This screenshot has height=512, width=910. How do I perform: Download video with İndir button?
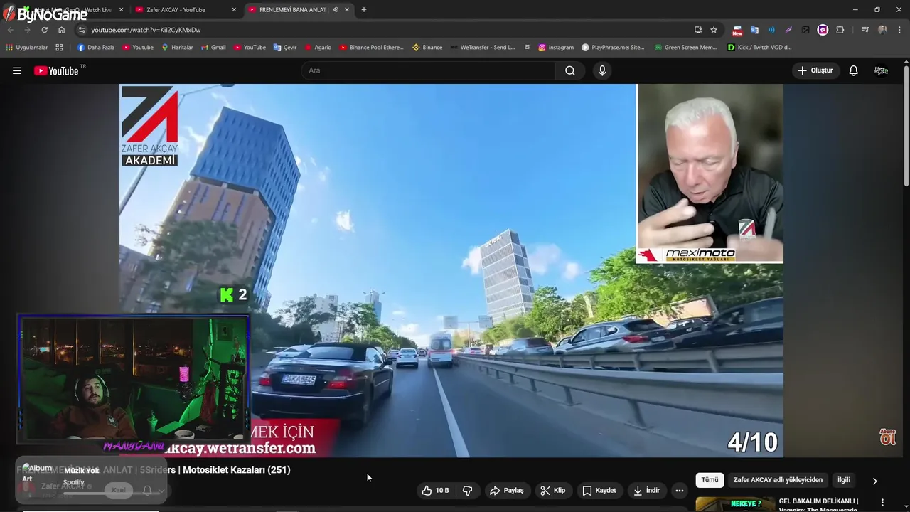646,490
